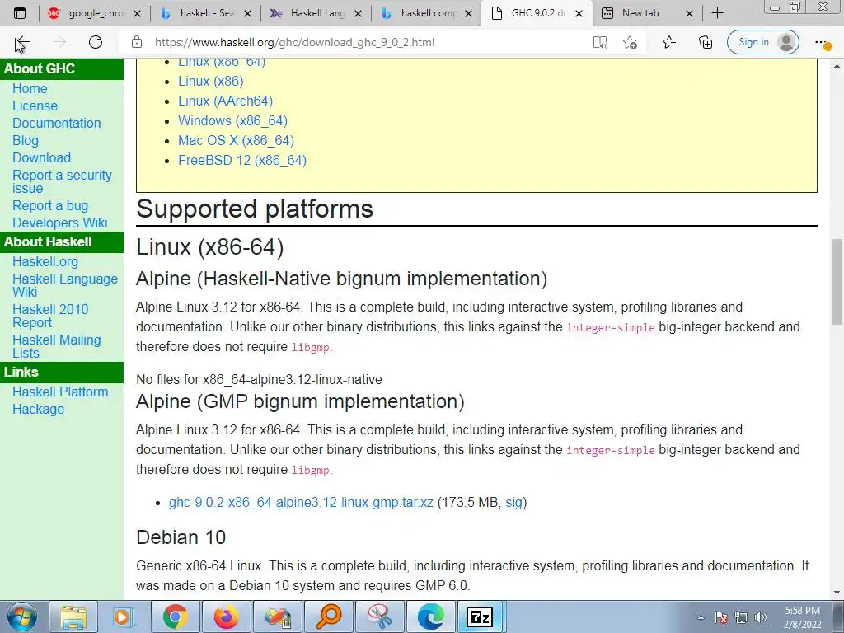Click the browser Back arrow
The width and height of the screenshot is (844, 633).
[x=22, y=43]
